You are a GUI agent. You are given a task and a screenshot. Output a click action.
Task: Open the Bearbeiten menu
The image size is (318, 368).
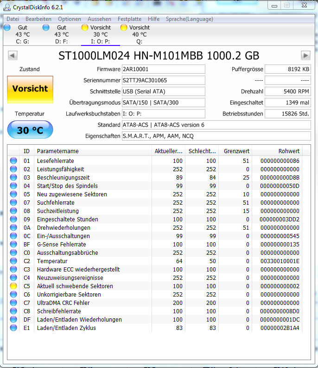[x=38, y=19]
